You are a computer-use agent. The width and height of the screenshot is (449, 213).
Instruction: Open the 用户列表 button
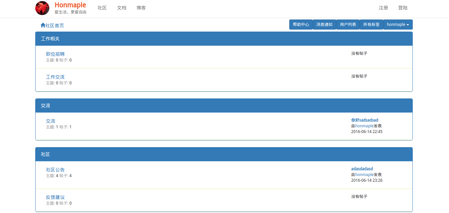348,25
